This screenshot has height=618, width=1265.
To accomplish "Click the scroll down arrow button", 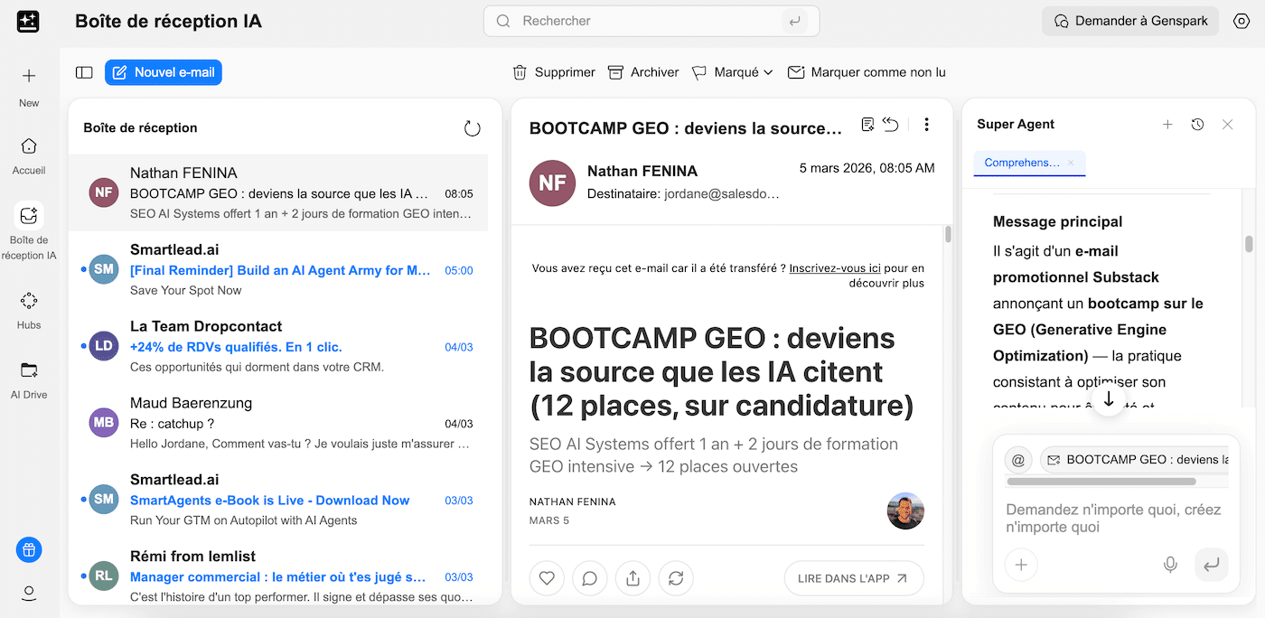I will point(1109,399).
